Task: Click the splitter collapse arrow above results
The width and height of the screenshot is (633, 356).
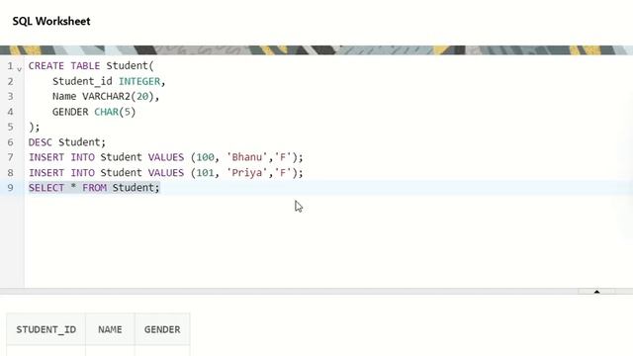Action: [596, 292]
